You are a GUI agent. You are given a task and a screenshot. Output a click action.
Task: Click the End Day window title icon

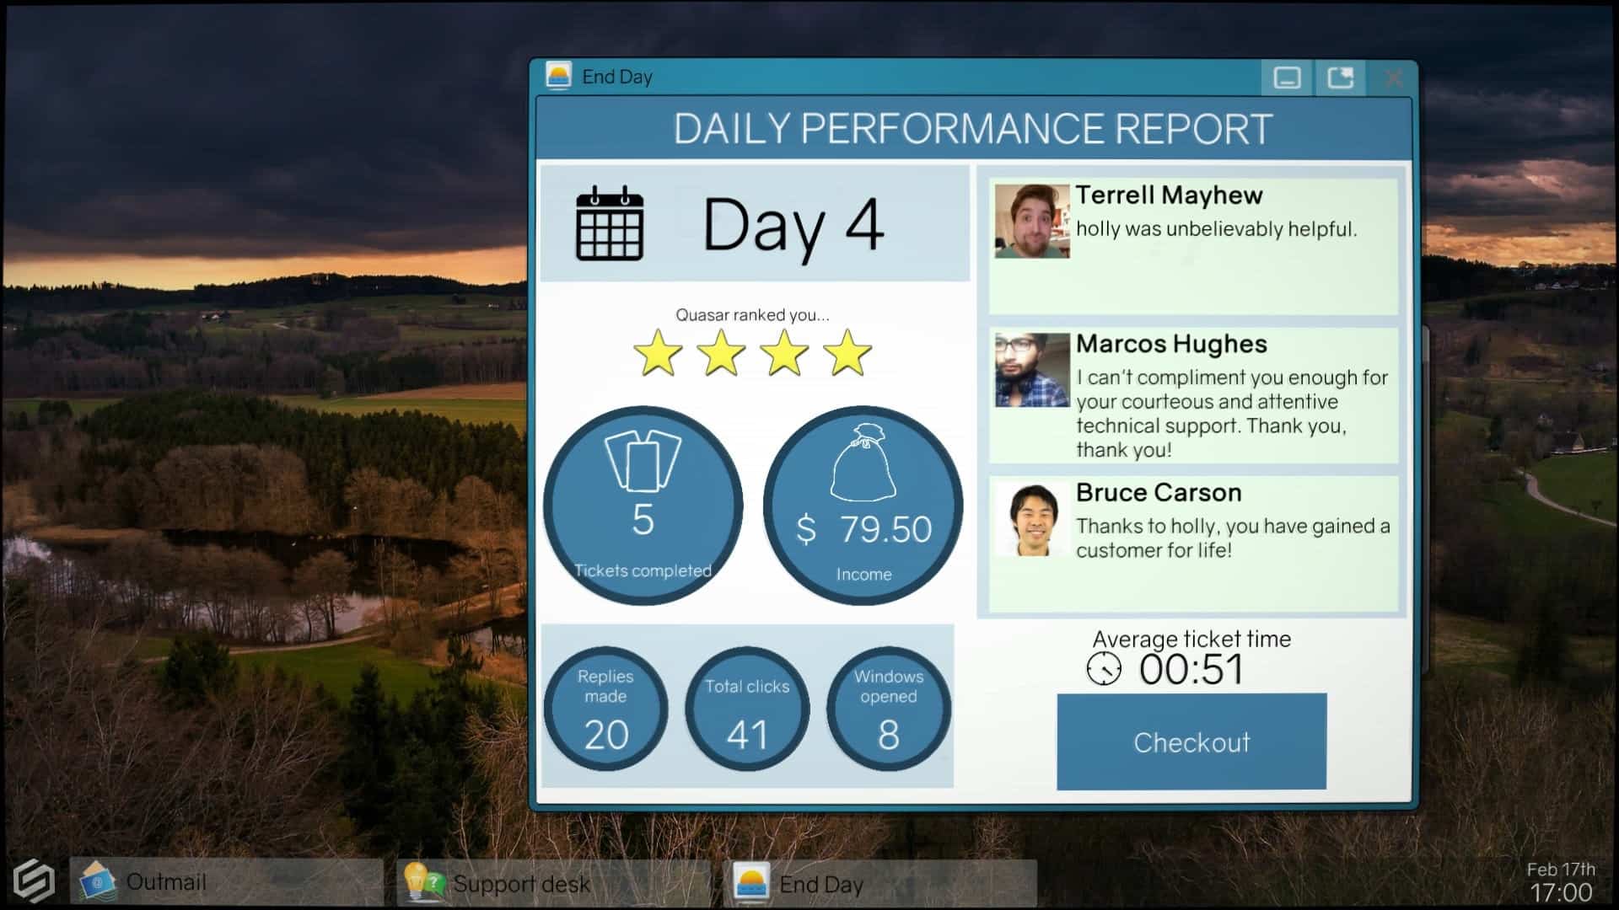558,76
